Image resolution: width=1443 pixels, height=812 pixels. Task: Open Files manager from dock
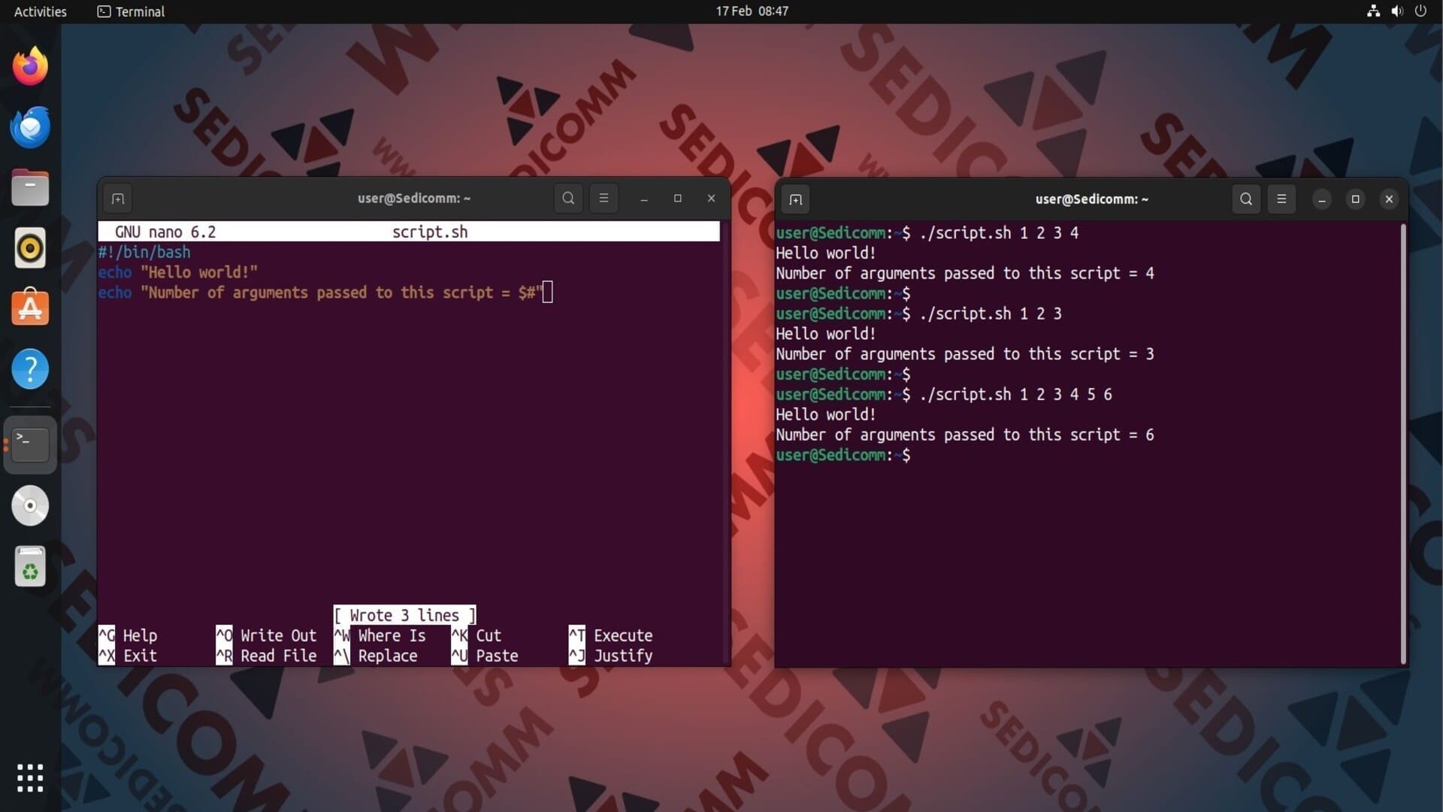pos(30,187)
